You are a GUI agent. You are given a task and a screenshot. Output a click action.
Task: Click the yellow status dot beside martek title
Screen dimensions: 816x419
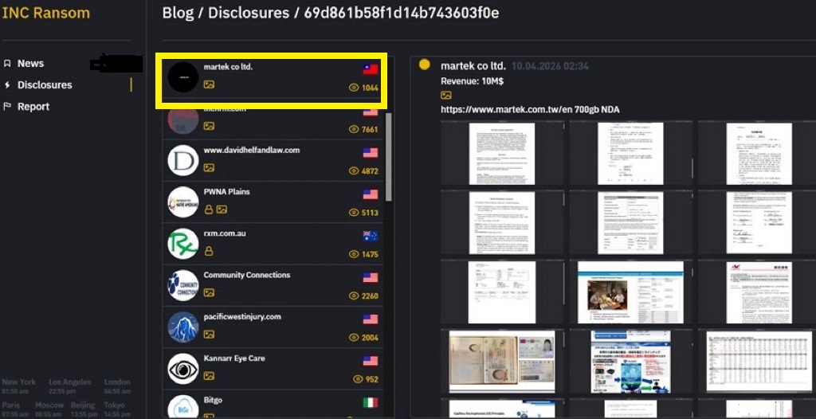pos(425,65)
